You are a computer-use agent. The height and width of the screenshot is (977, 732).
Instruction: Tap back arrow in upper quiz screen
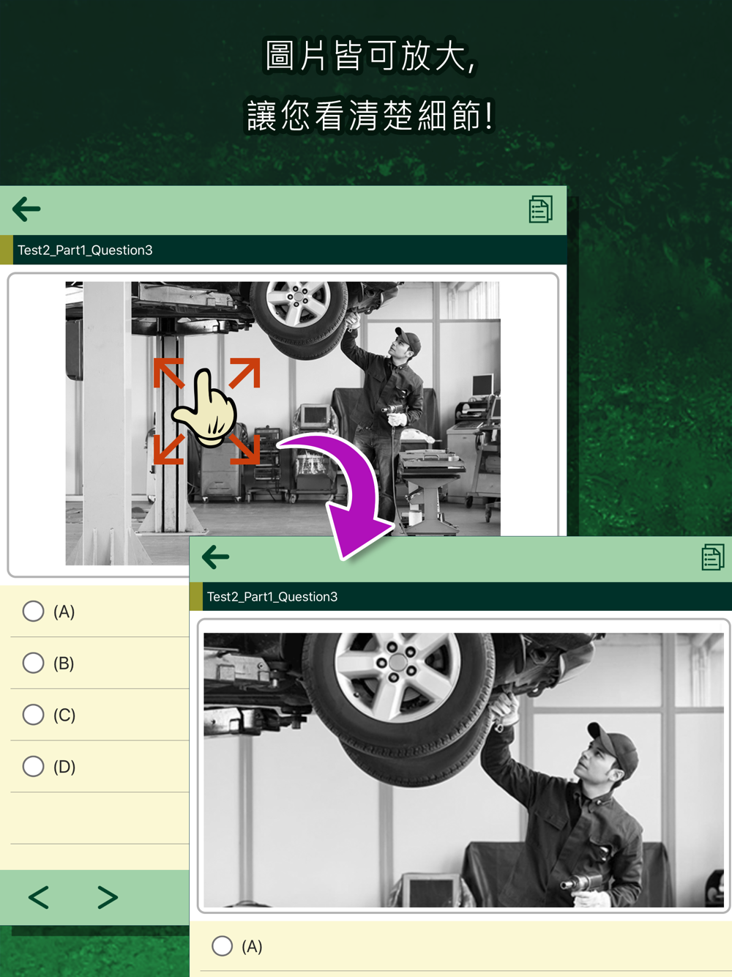26,209
